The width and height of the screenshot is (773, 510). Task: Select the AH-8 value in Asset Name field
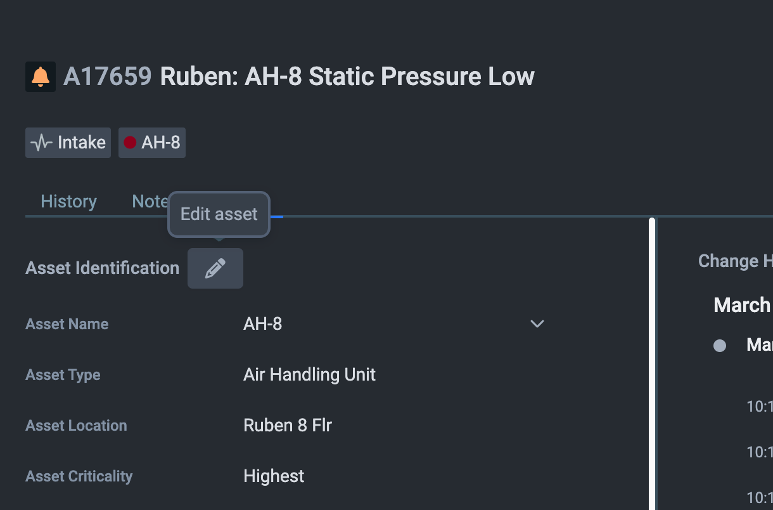(263, 324)
